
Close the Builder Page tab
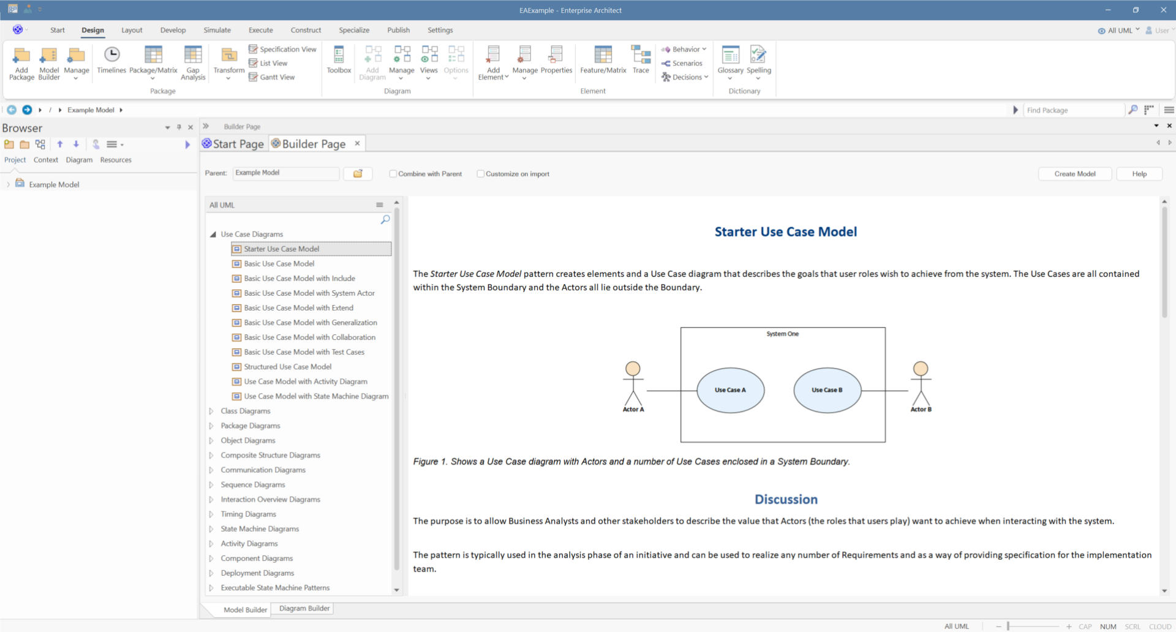[357, 143]
